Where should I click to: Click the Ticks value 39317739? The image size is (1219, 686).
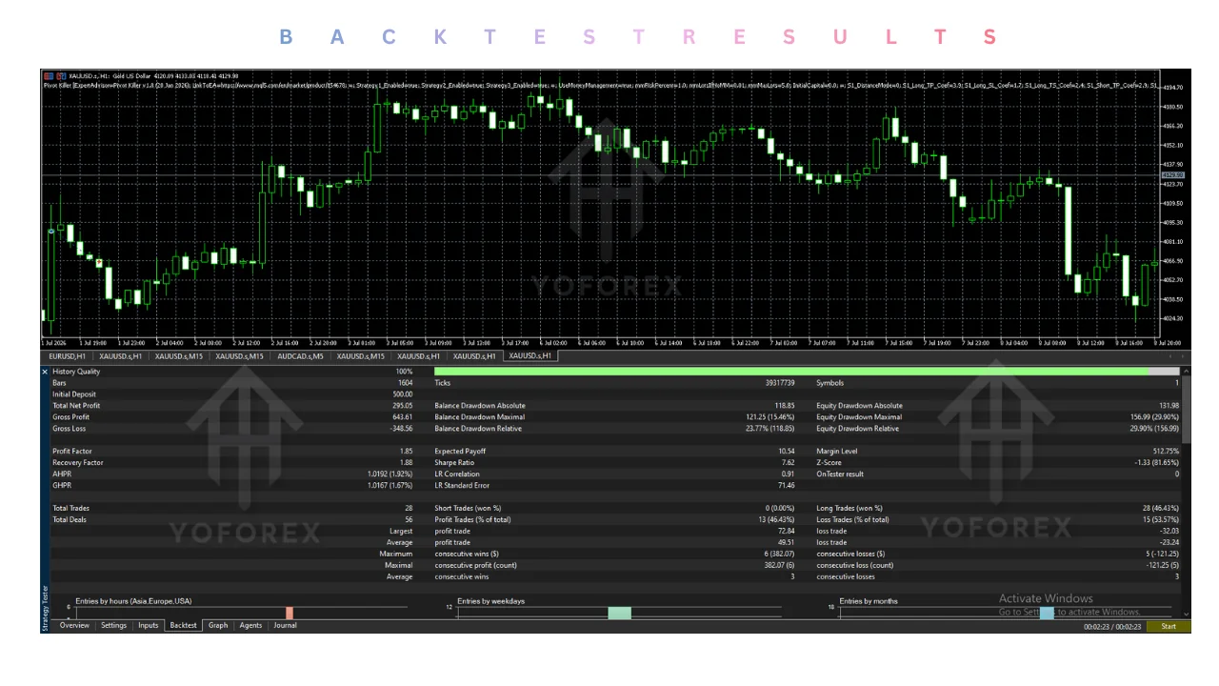coord(778,383)
